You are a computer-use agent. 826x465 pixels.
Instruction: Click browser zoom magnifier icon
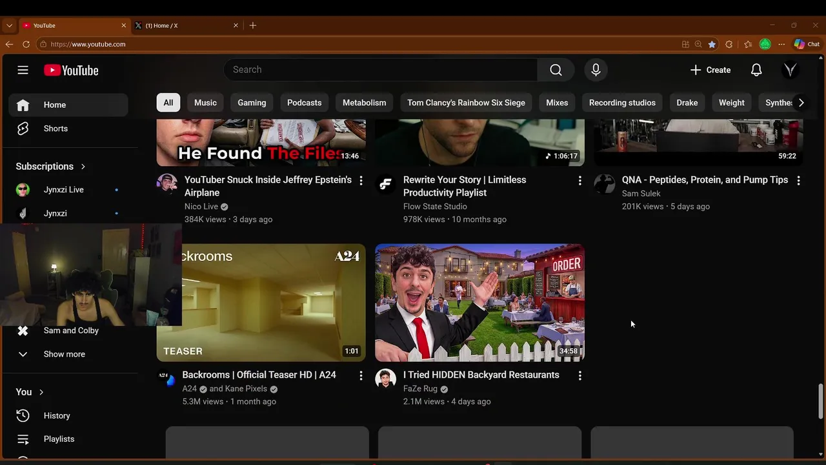point(698,44)
